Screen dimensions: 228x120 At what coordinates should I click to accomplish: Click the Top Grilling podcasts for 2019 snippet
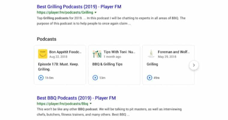pos(111,21)
